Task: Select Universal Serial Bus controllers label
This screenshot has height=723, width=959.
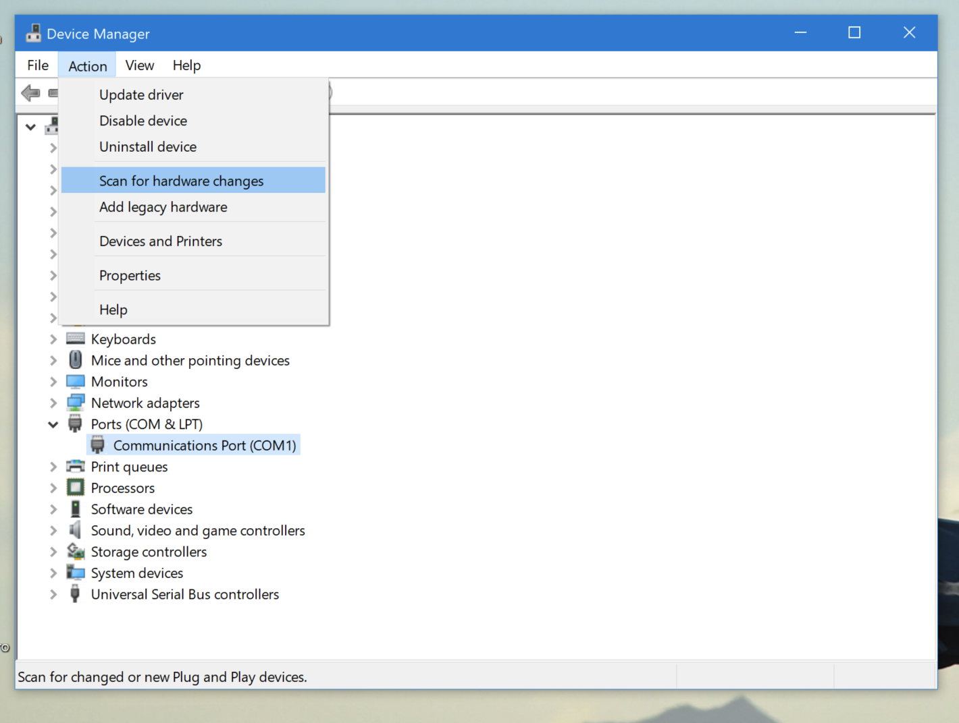Action: pyautogui.click(x=185, y=594)
